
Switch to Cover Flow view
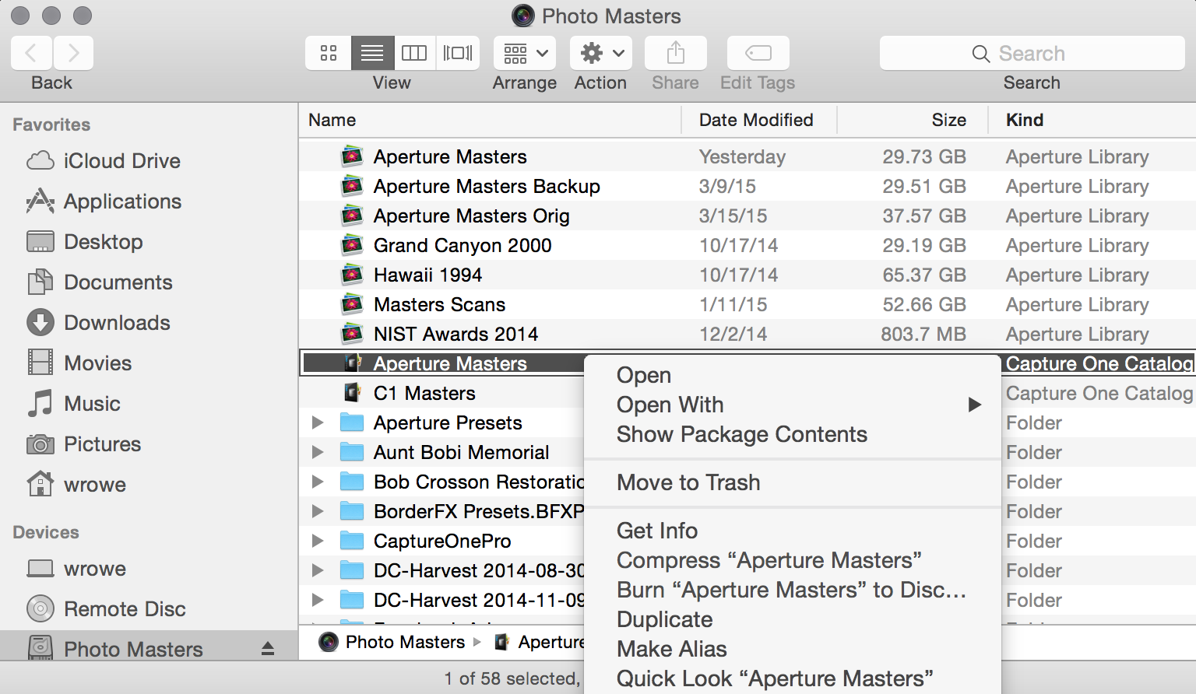(x=458, y=53)
